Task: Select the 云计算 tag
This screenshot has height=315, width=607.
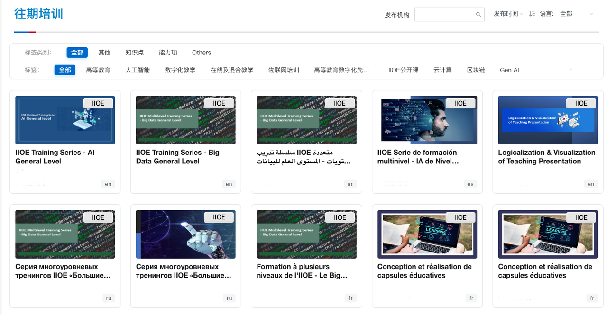Action: [442, 70]
